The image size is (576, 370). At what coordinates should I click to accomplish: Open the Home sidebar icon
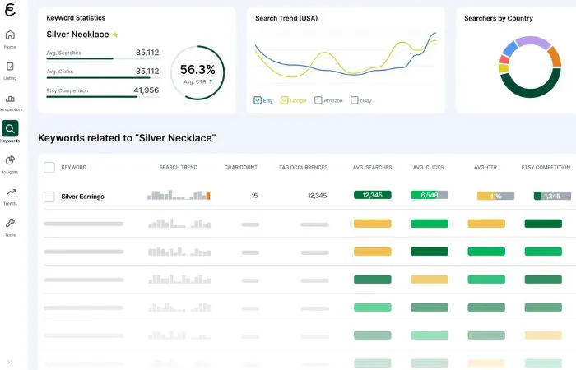[10, 35]
